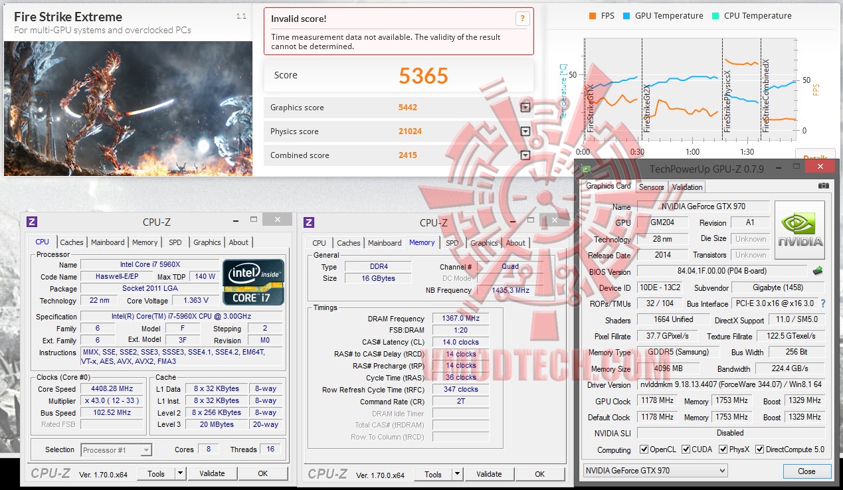Click the Physics score value 21024
This screenshot has width=843, height=490.
coord(410,131)
